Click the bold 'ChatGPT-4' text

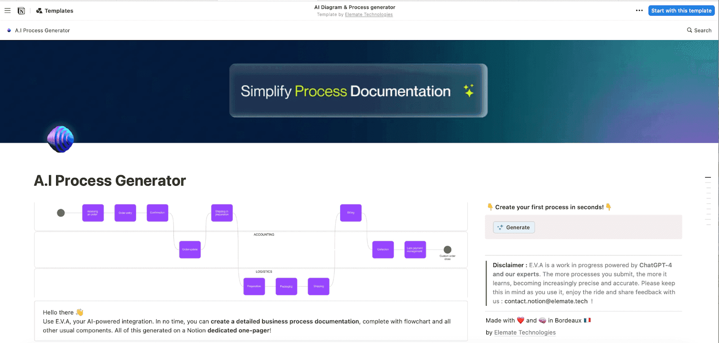pyautogui.click(x=656, y=265)
